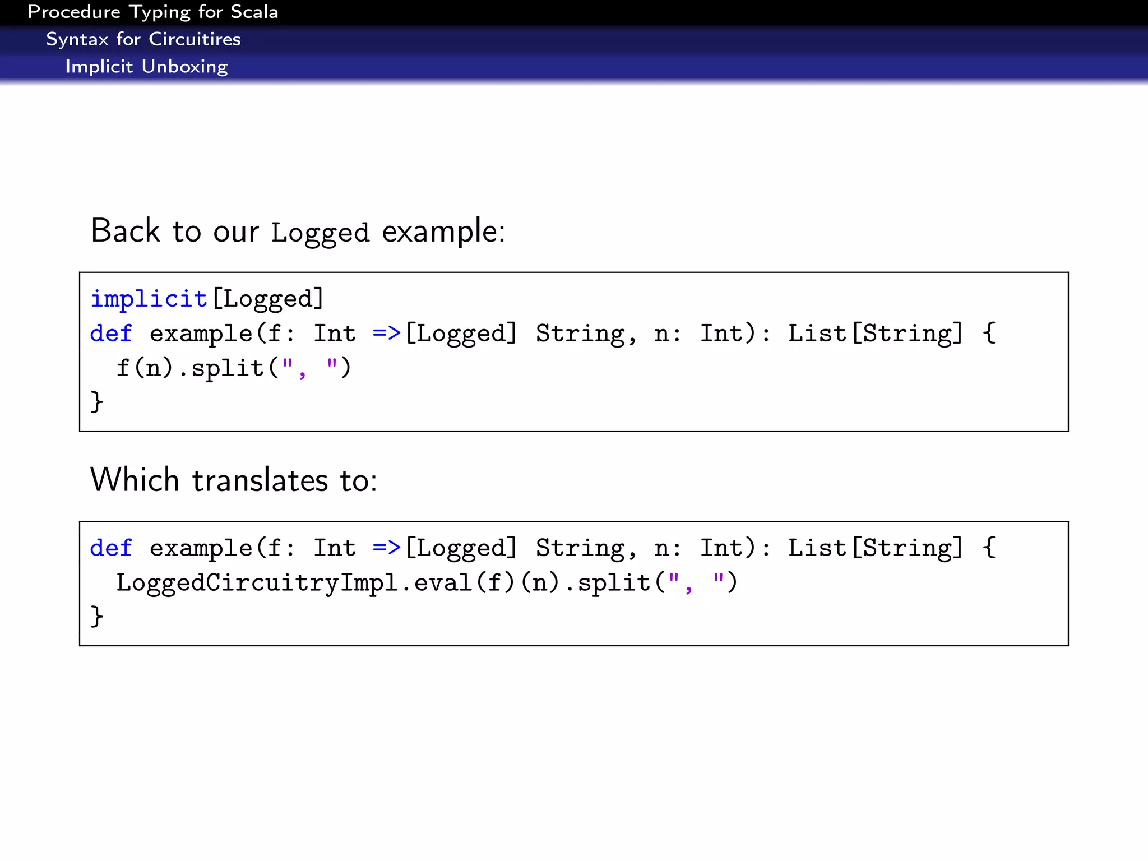Click the blue arrow "=>" in the translated code

pyautogui.click(x=386, y=548)
